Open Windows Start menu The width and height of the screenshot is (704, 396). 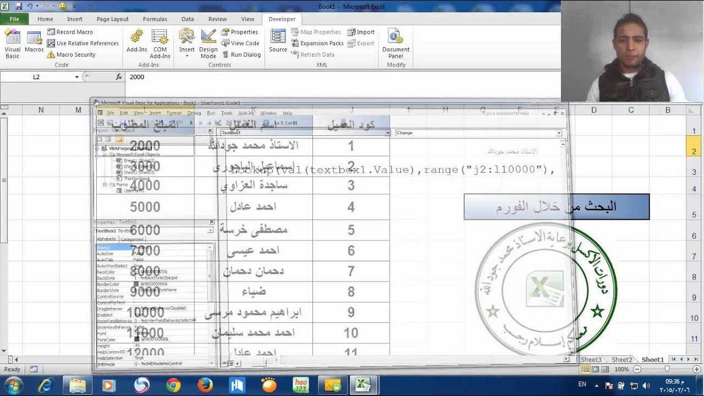pos(13,385)
